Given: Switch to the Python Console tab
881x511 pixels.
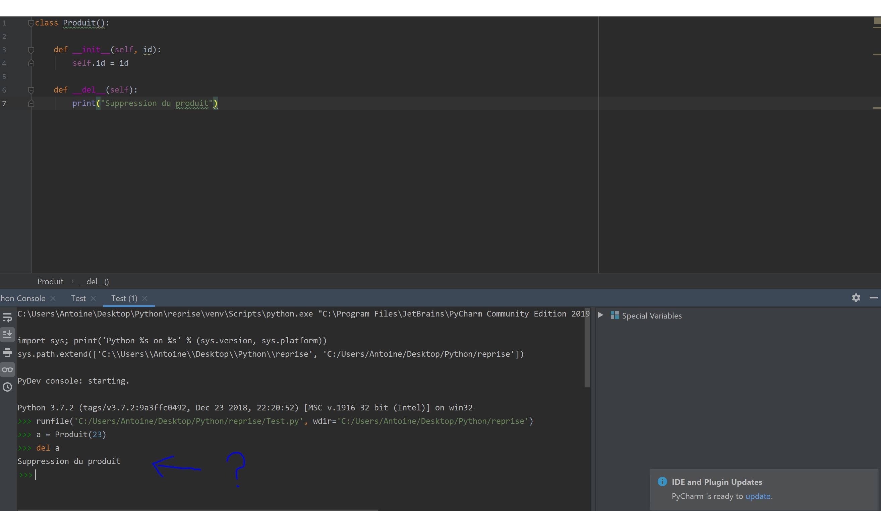Looking at the screenshot, I should click(x=23, y=298).
